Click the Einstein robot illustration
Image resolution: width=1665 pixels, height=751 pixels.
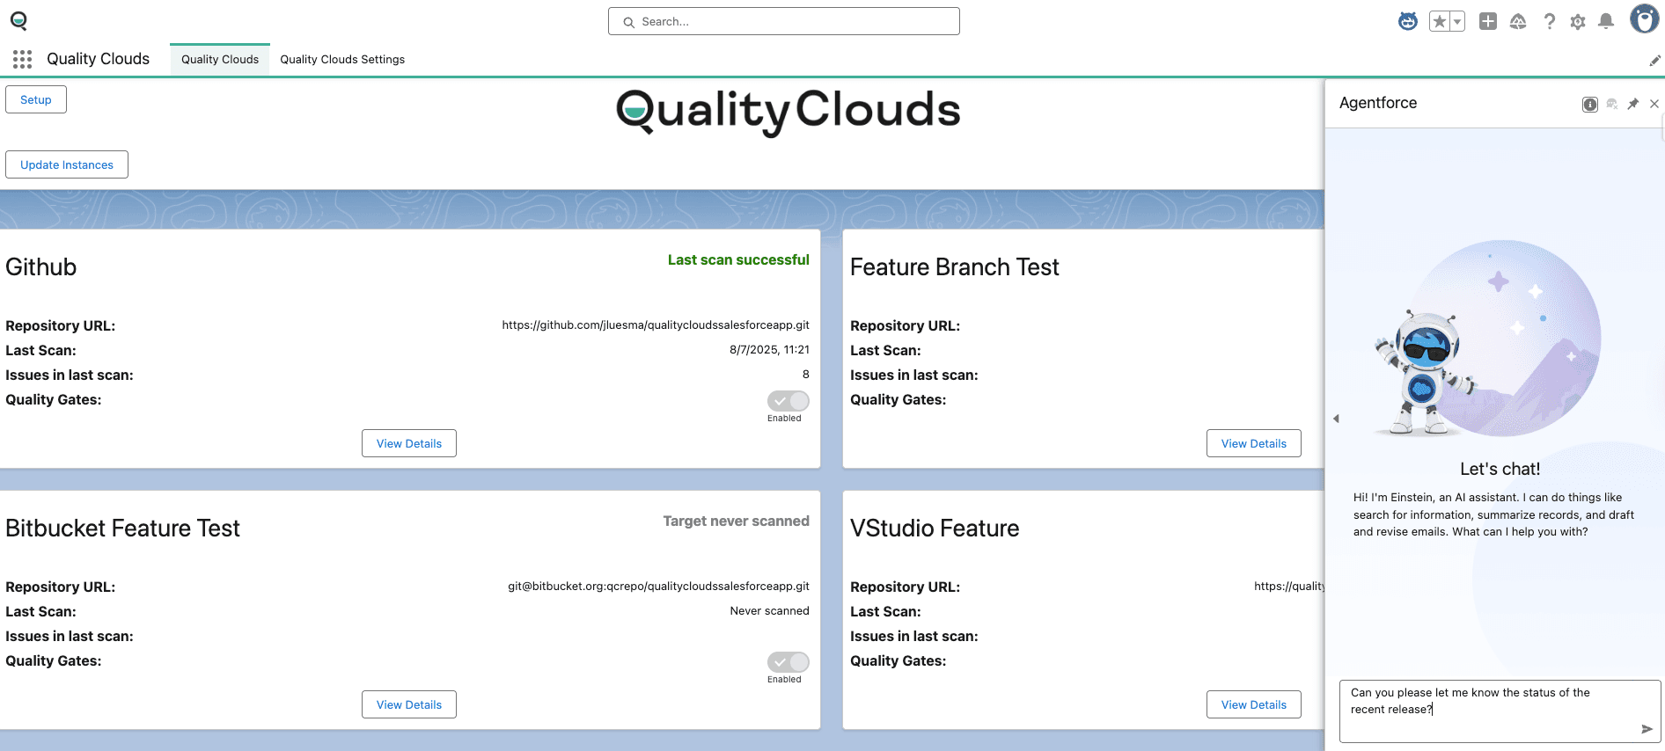1426,373
